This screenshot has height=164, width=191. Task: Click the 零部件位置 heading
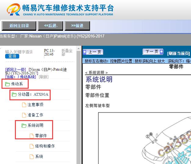97,95
